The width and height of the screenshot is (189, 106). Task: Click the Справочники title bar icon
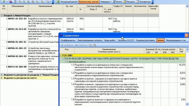pyautogui.click(x=61, y=35)
